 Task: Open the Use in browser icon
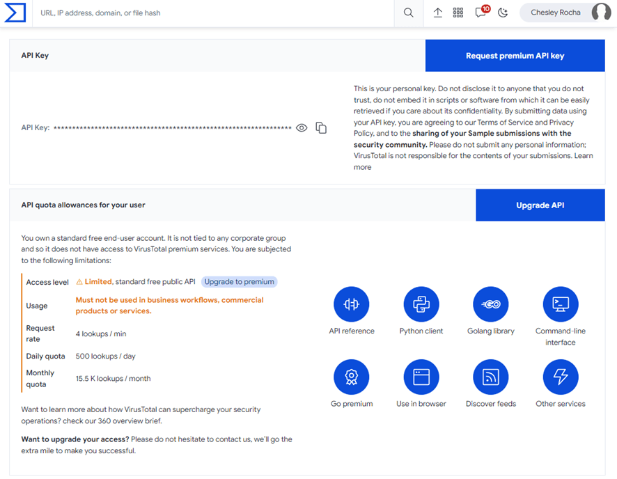tap(421, 377)
